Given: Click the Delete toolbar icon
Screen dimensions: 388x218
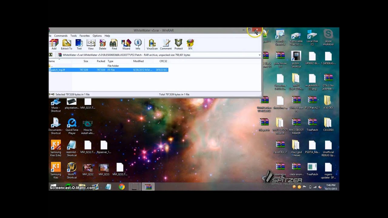Looking at the screenshot, I should [103, 45].
